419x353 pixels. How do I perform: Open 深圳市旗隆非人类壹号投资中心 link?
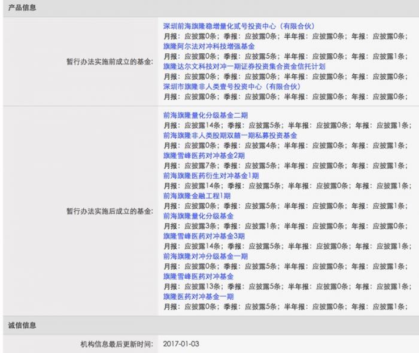(x=232, y=87)
